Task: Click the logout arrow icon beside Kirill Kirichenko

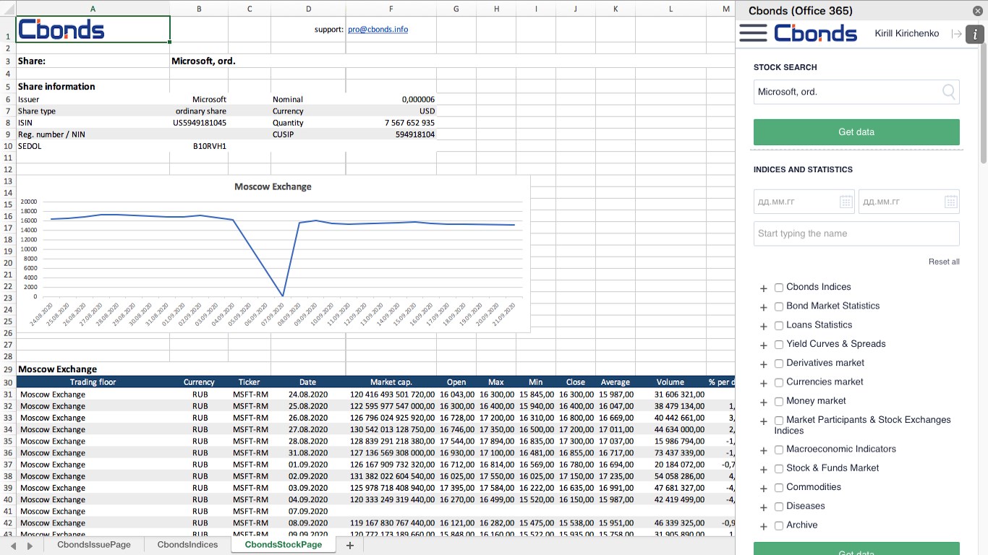Action: click(956, 34)
